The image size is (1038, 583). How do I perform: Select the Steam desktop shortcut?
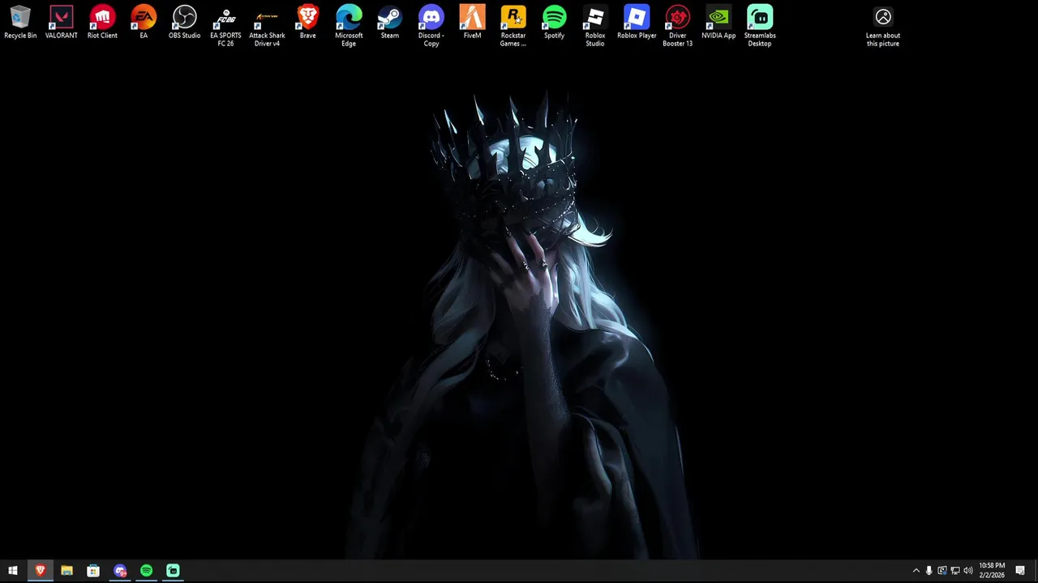coord(390,23)
